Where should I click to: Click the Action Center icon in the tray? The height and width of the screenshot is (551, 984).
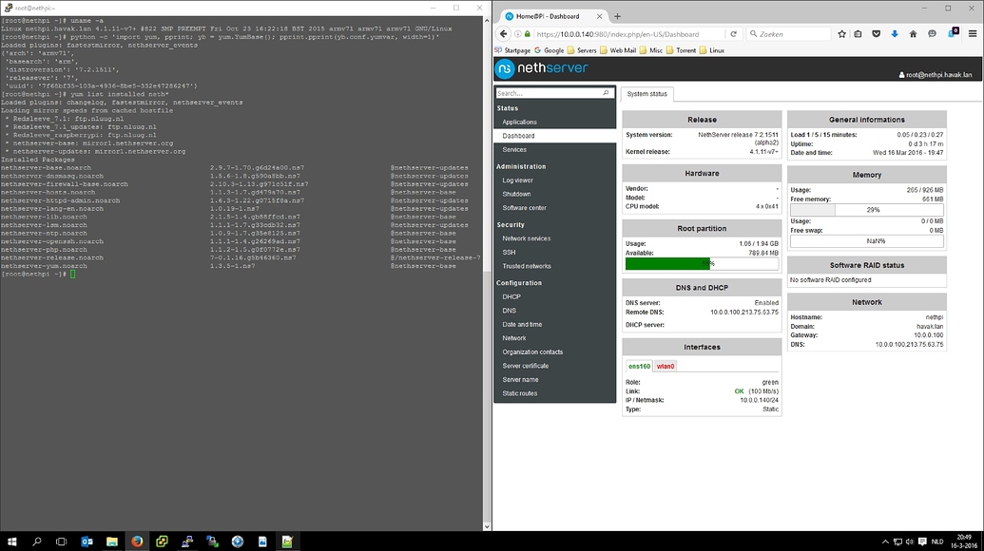point(922,541)
